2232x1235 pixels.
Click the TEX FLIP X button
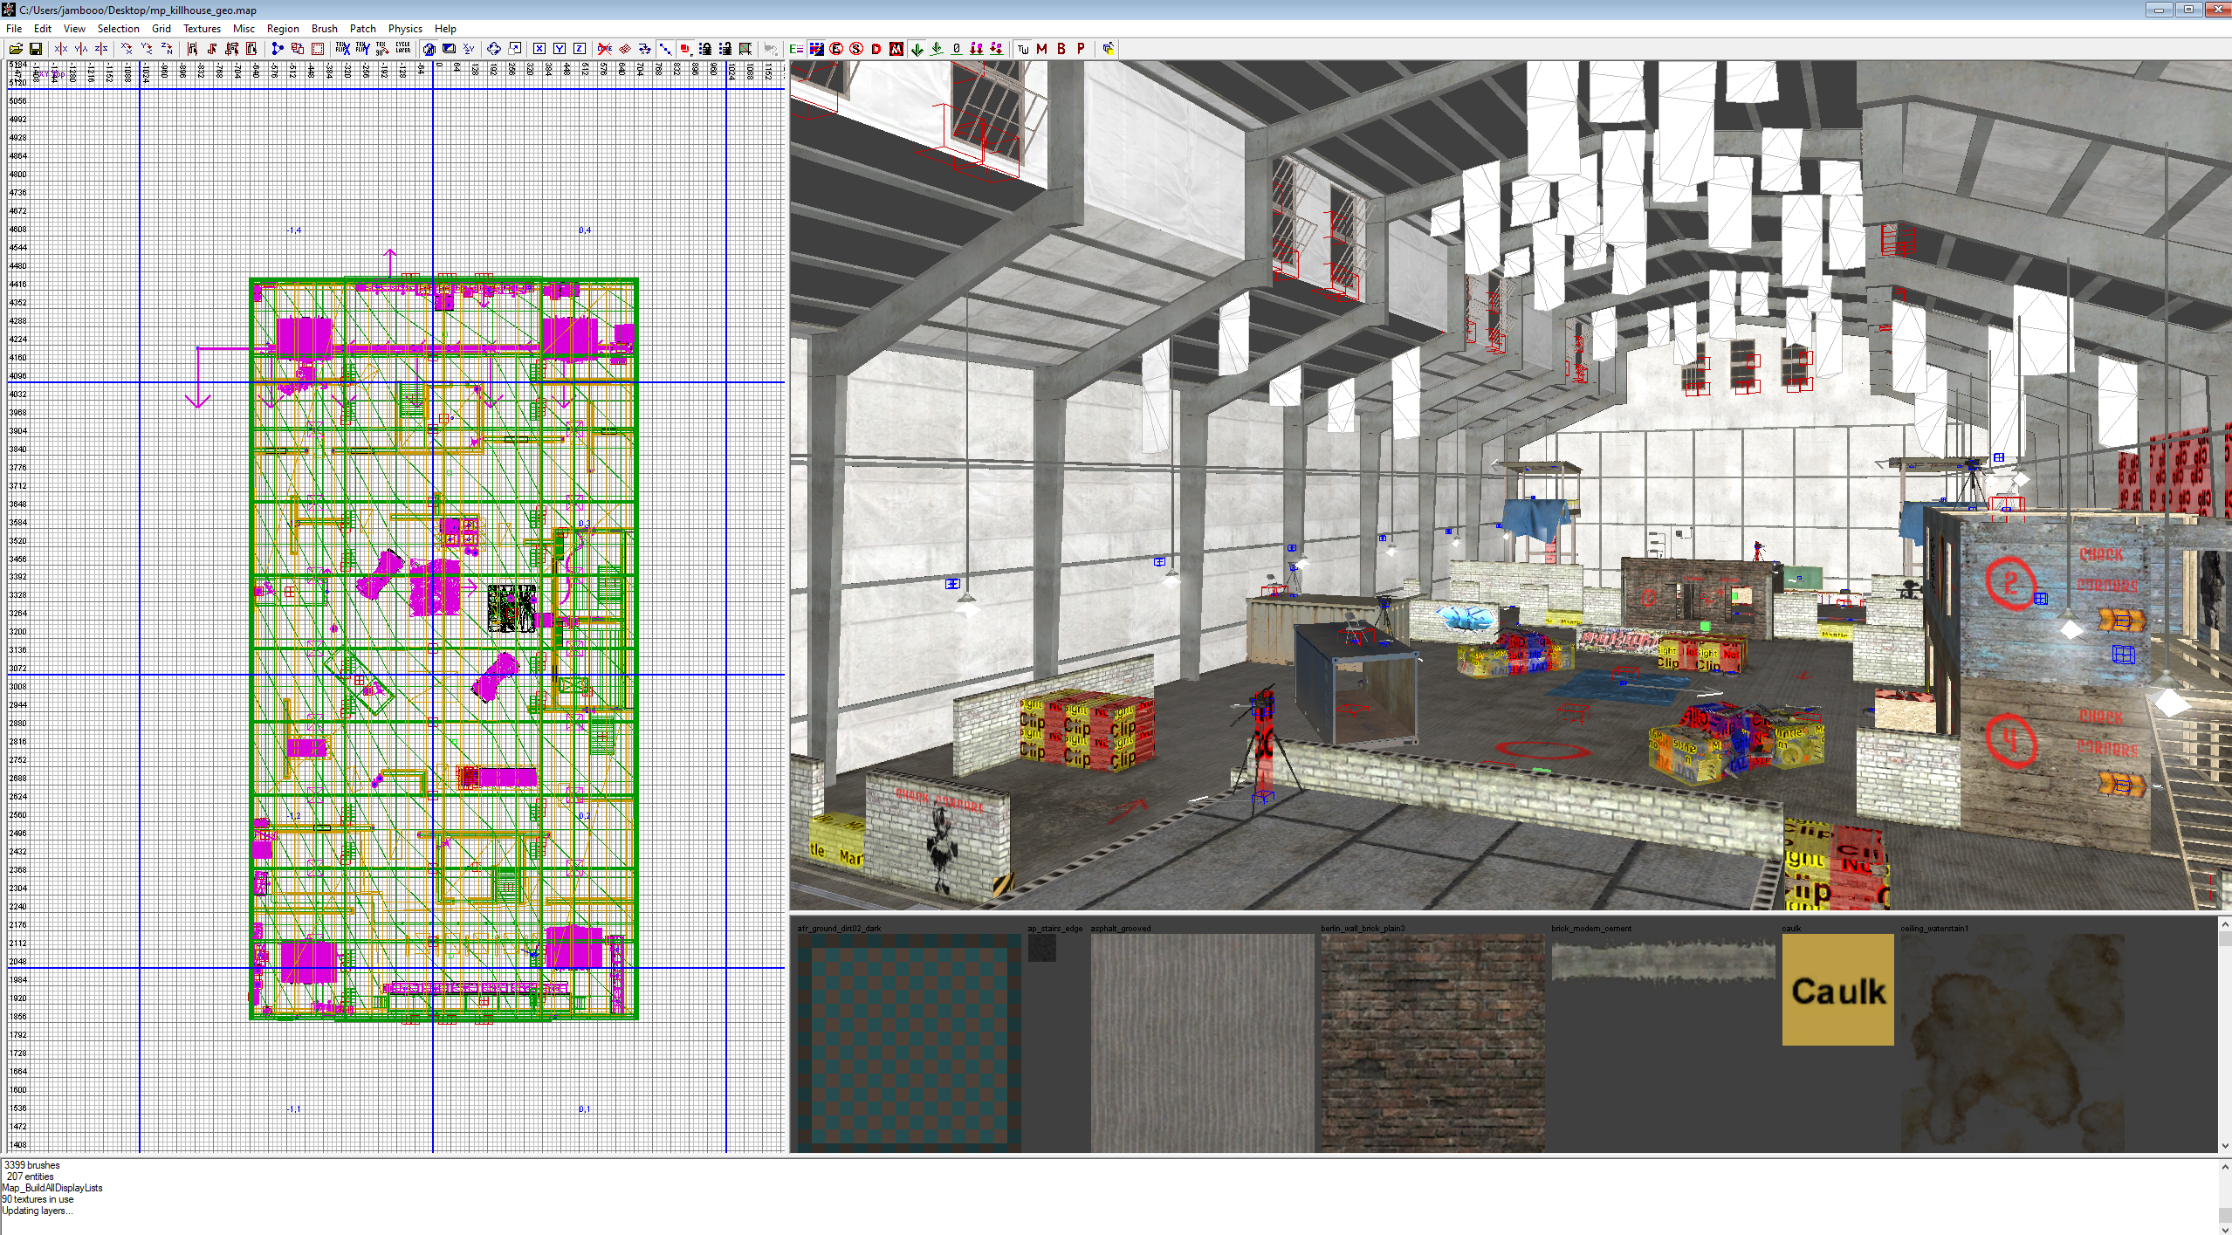pyautogui.click(x=342, y=49)
